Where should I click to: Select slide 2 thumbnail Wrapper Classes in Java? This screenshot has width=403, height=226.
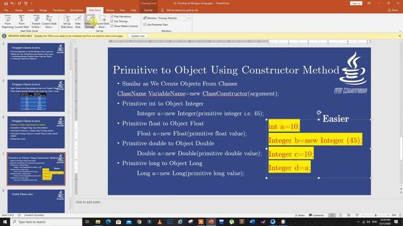tap(36, 59)
